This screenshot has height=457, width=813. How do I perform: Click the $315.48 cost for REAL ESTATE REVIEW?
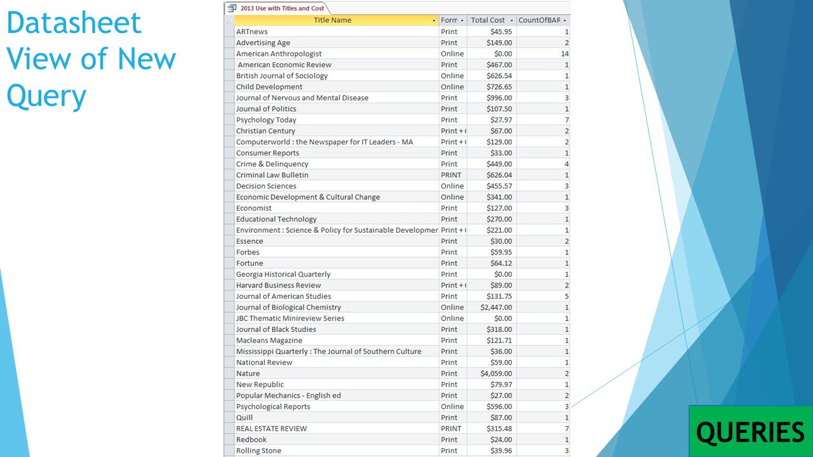pos(492,428)
